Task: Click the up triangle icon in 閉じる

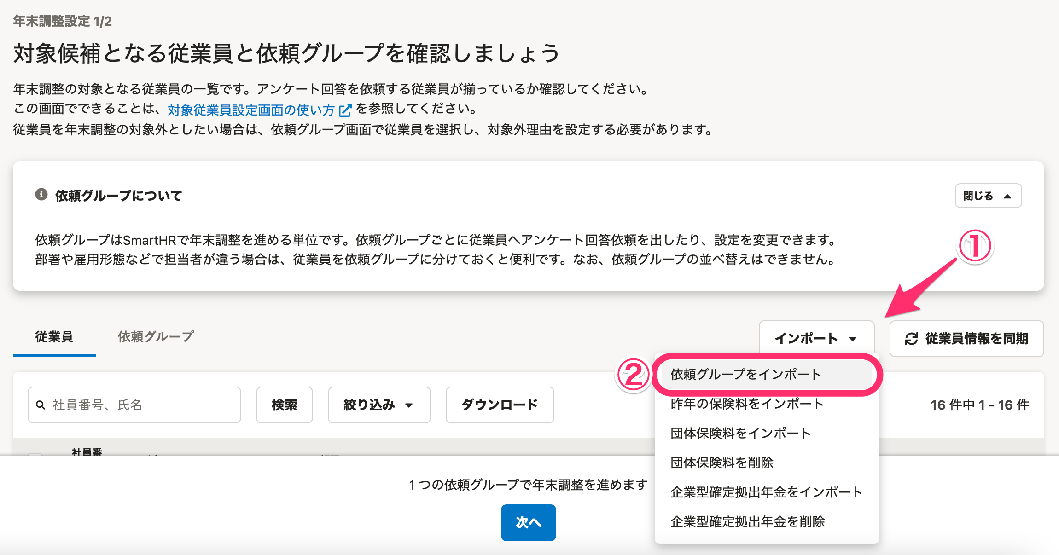Action: [1007, 197]
